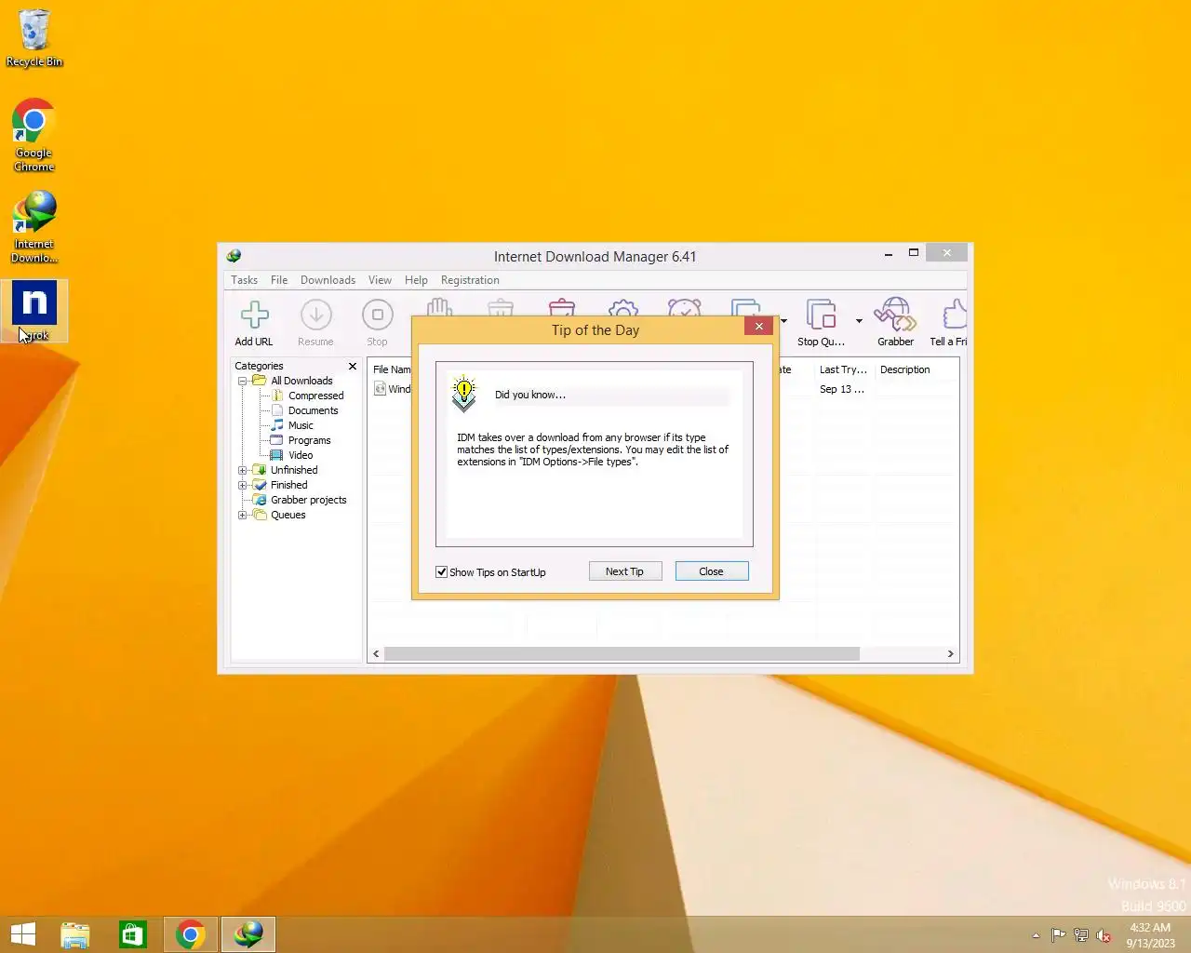Screen dimensions: 1191x953
Task: Click the scrollbar right arrow in download list
Action: pyautogui.click(x=951, y=653)
